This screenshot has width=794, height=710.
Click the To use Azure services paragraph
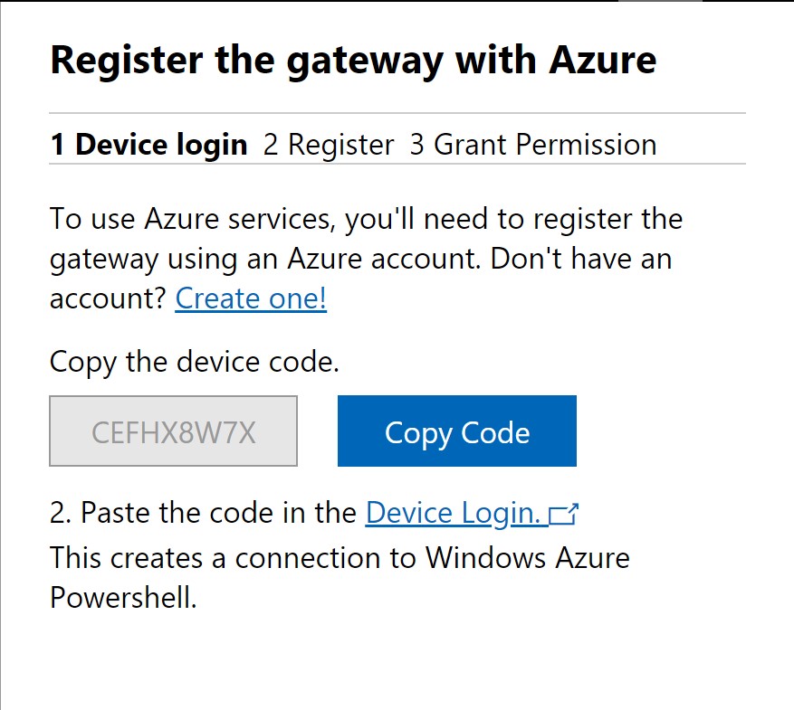[x=366, y=259]
